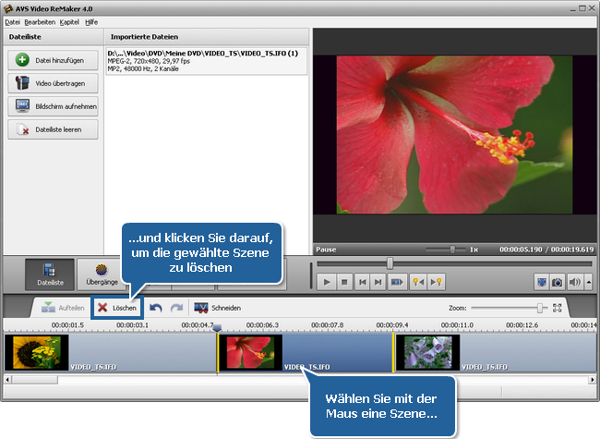Screen dimensions: 600x439
Task: Click the Dateiliste leeren button
Action: [53, 129]
